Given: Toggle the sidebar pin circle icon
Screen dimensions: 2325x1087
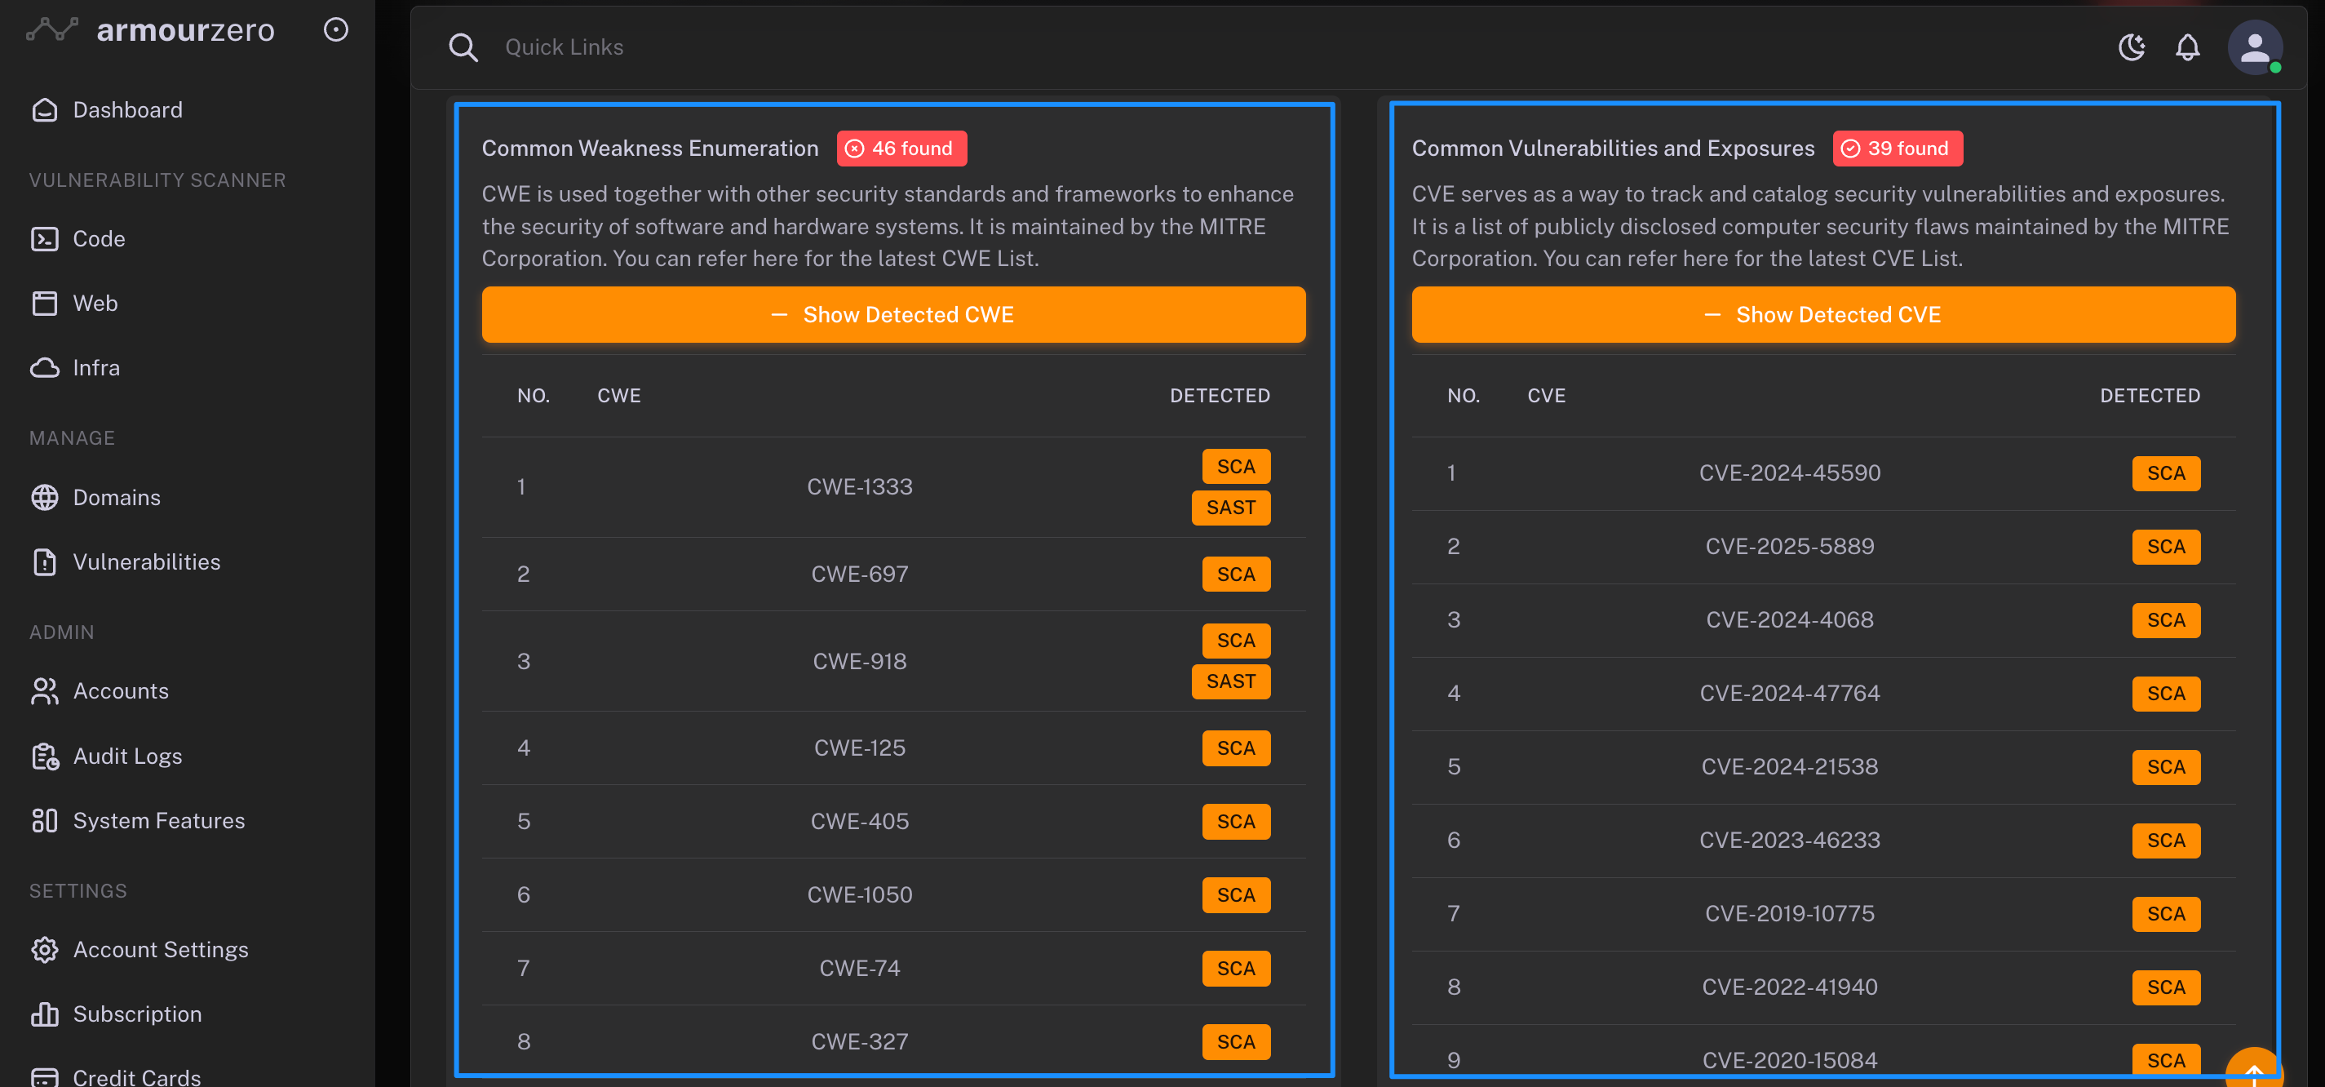Looking at the screenshot, I should tap(336, 30).
